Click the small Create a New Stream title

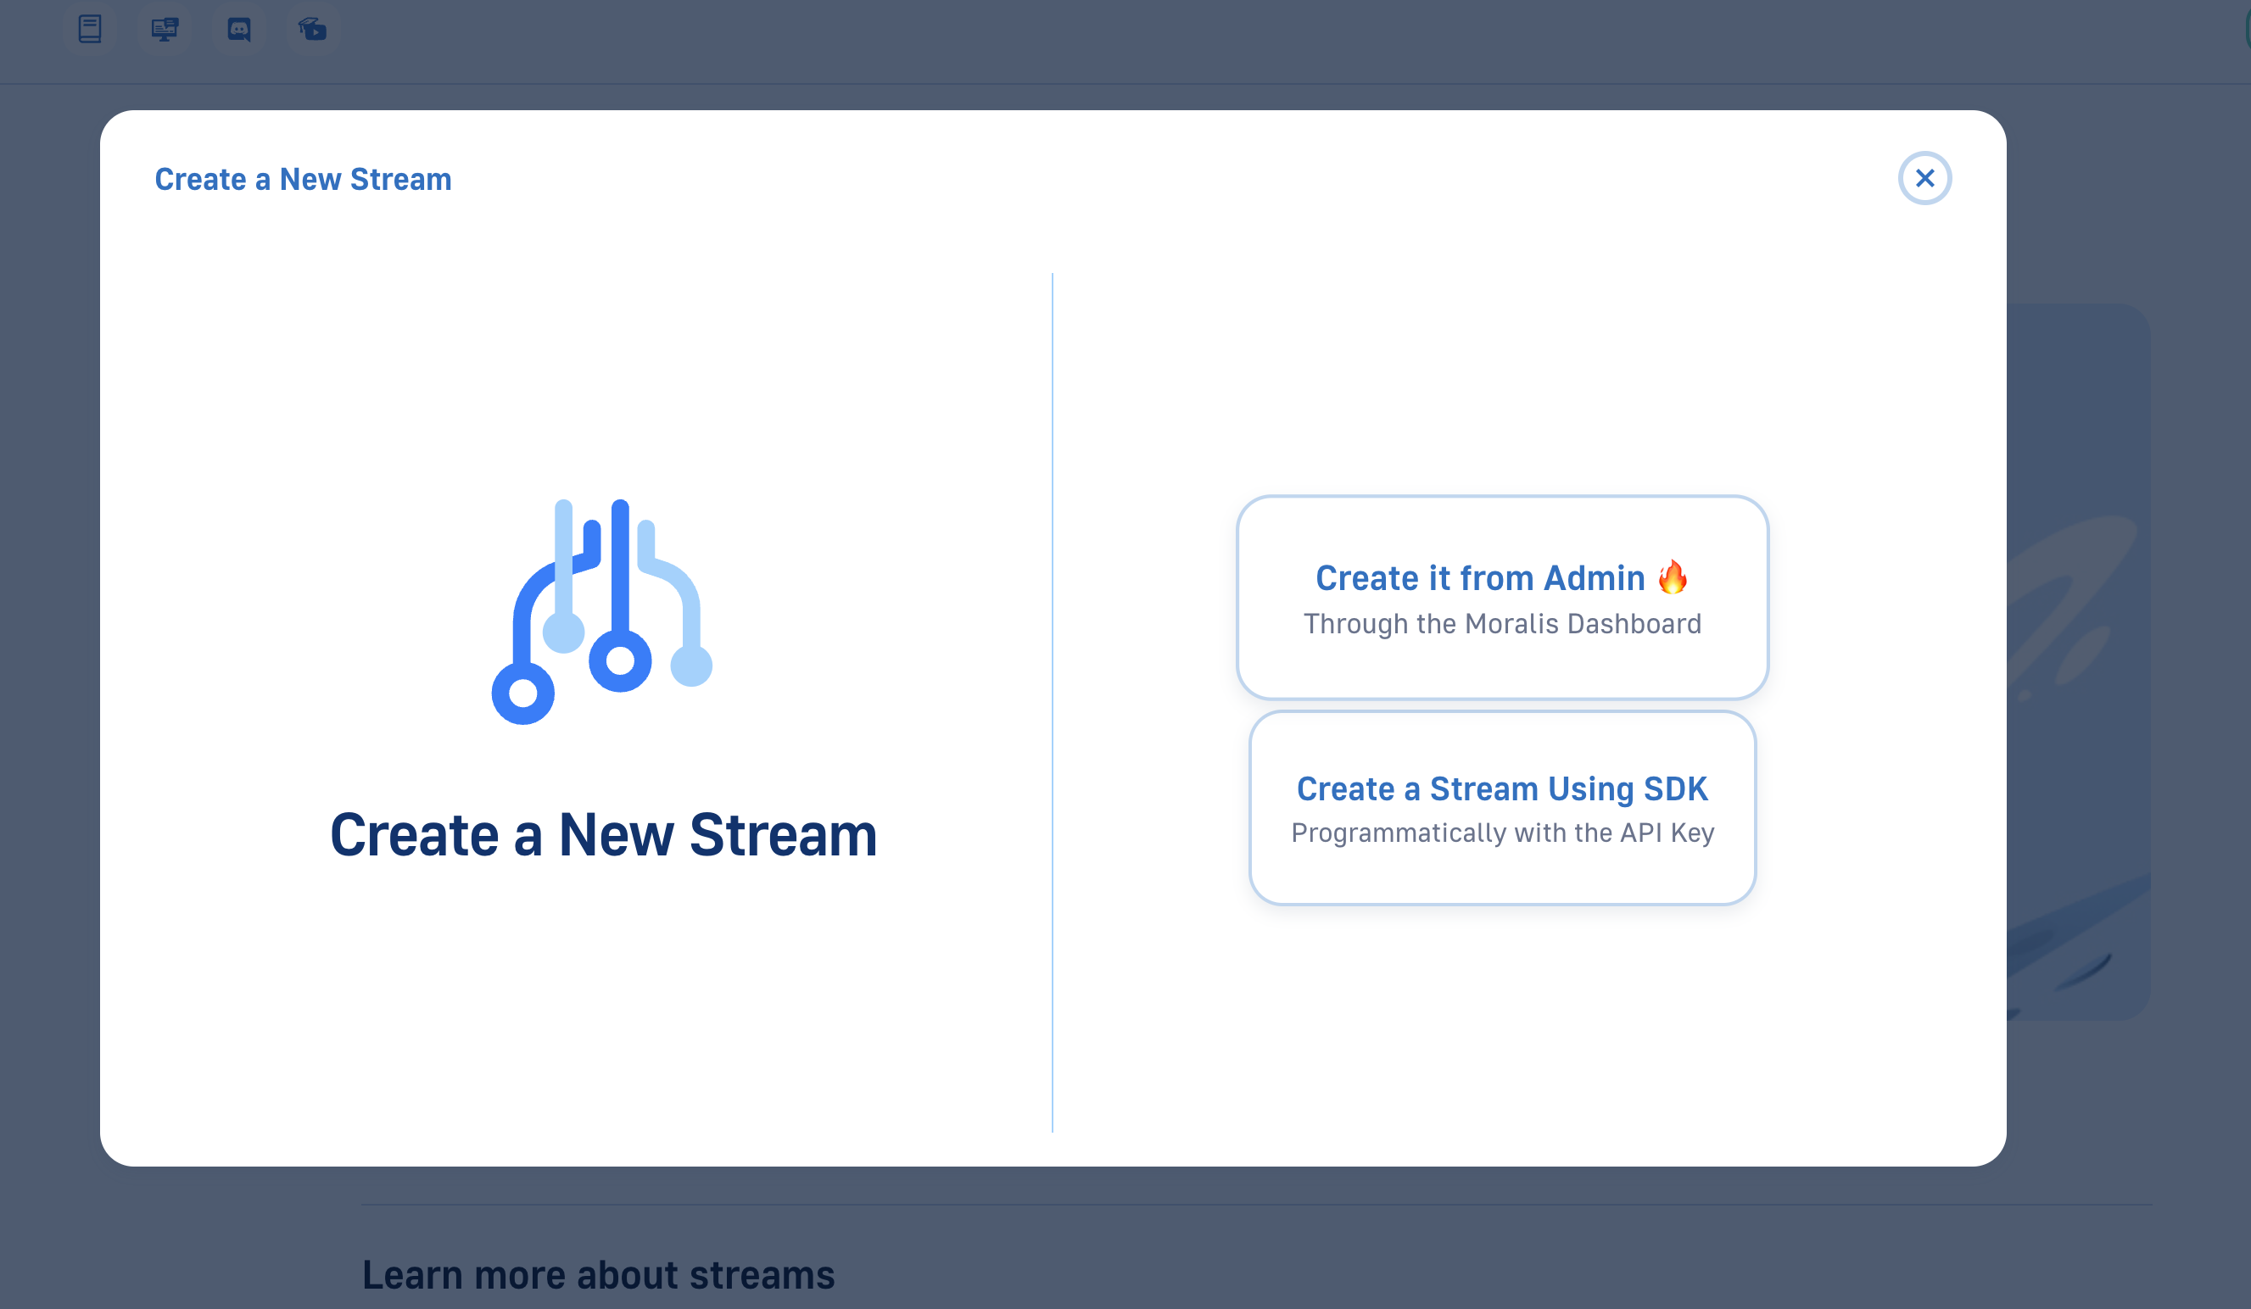[303, 180]
